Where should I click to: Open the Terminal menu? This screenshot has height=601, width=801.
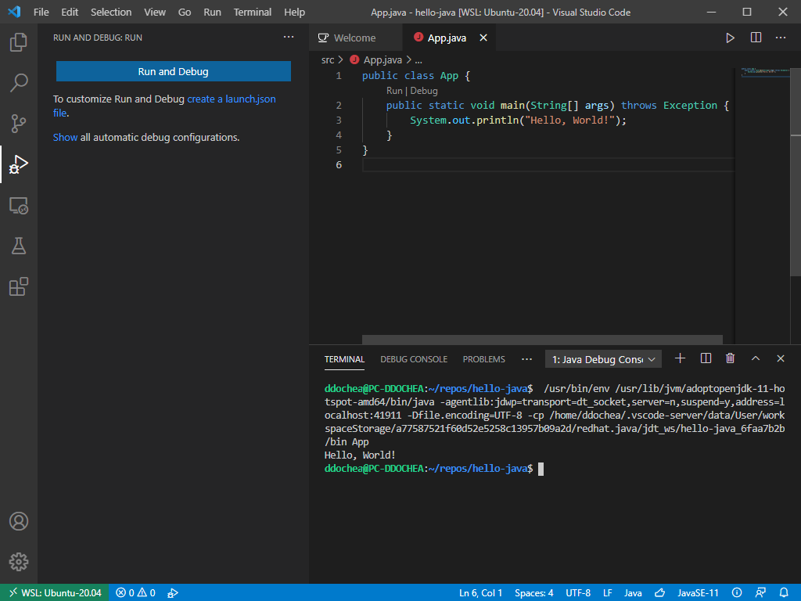tap(253, 12)
